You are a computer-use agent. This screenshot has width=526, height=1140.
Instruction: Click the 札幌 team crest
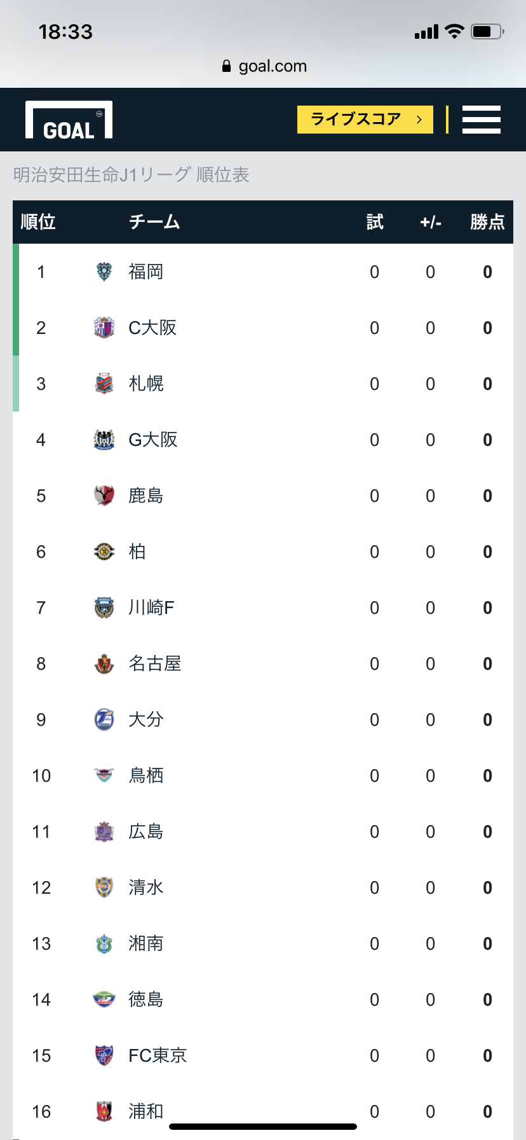104,384
